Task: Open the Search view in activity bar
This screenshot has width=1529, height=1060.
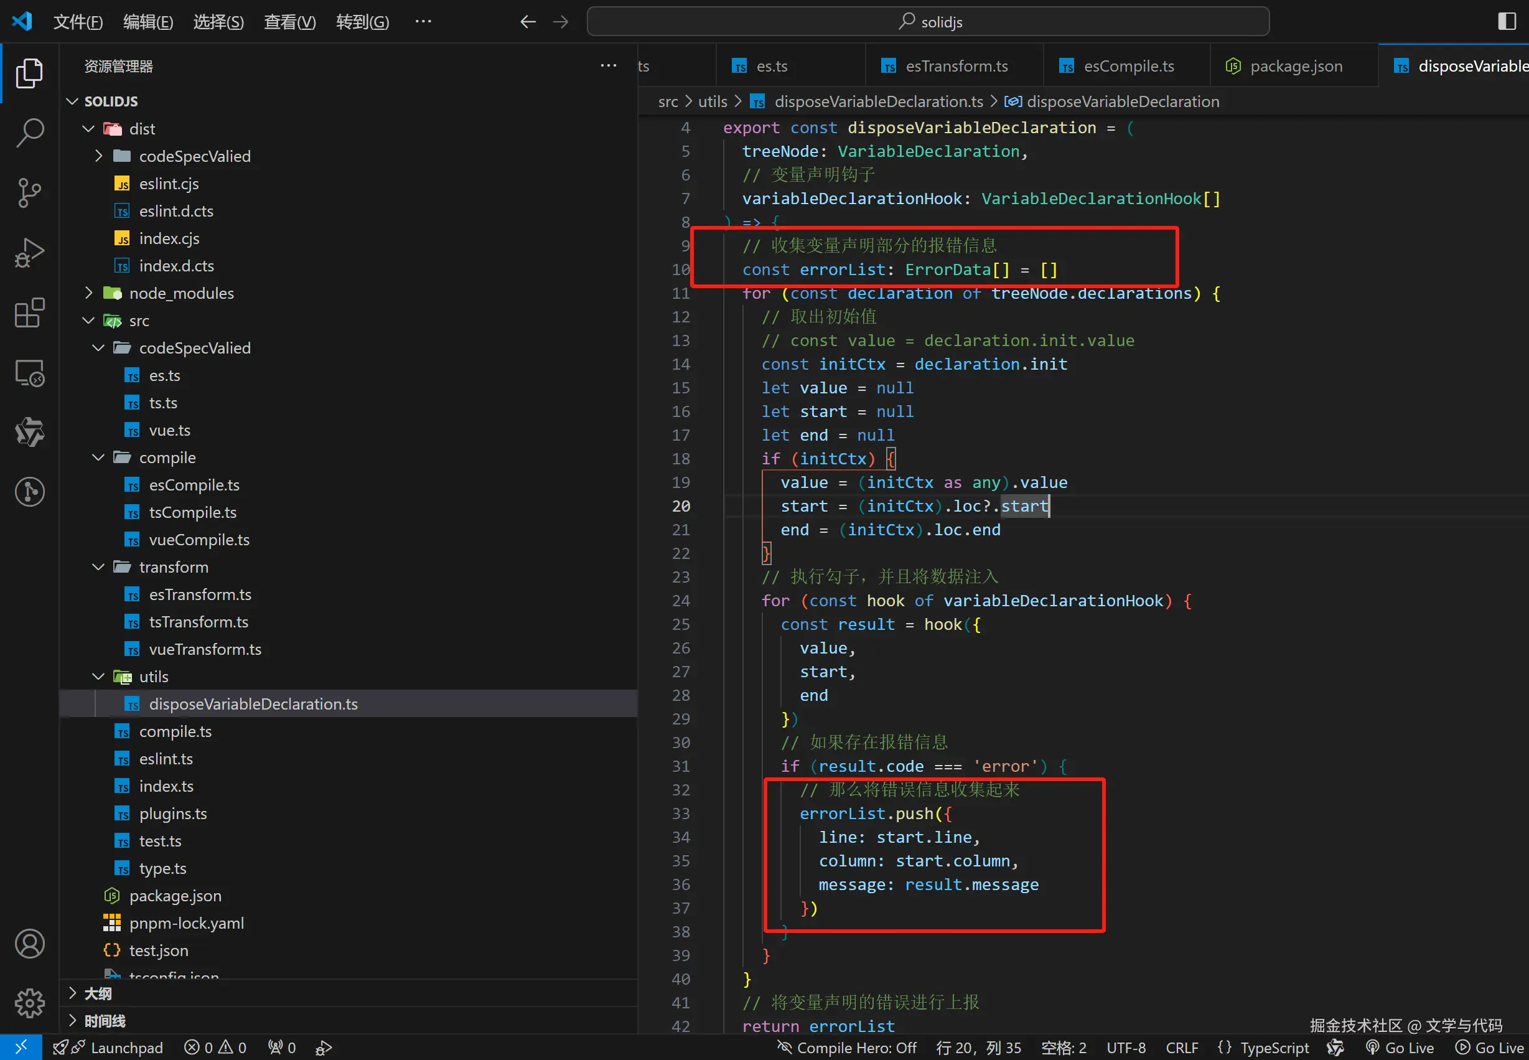Action: pos(29,132)
